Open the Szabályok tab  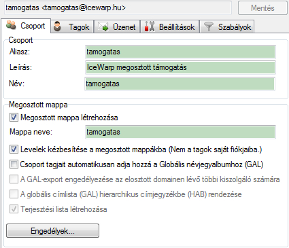point(227,27)
